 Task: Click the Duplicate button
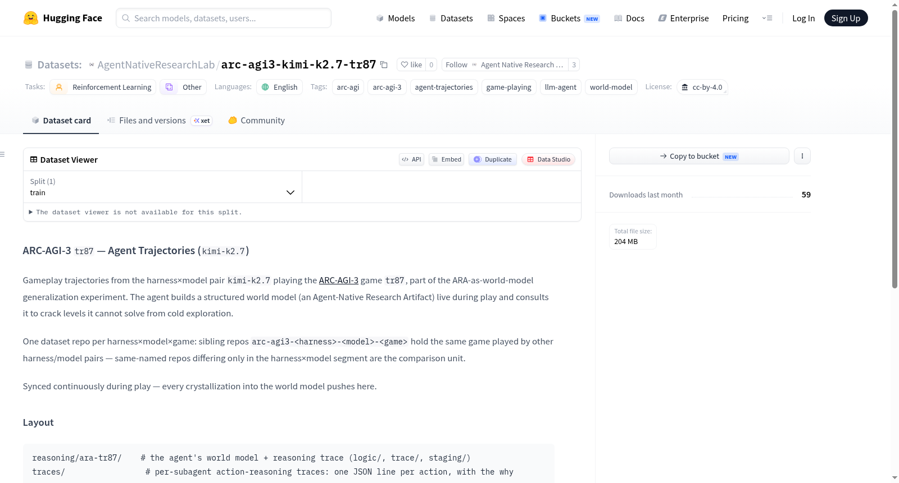tap(493, 159)
